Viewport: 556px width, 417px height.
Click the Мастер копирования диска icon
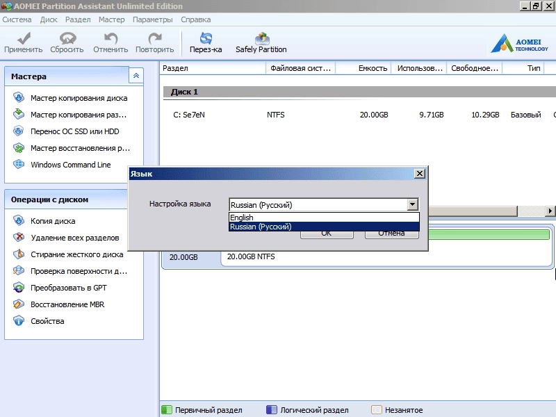(x=19, y=97)
